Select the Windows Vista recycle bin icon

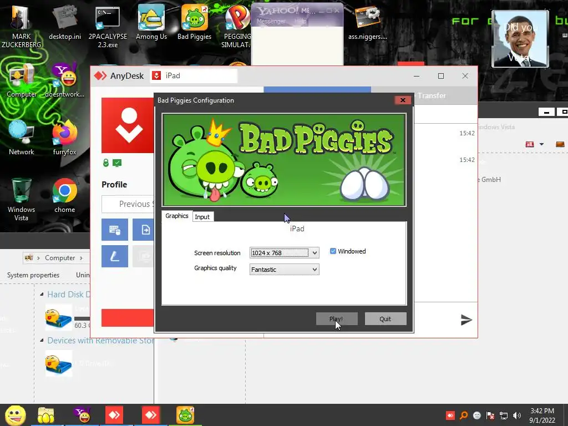(x=22, y=199)
